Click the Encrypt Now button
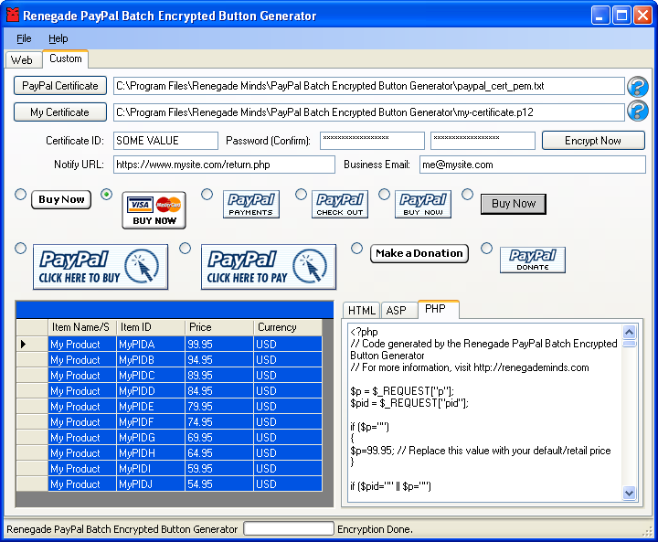This screenshot has height=542, width=658. pos(593,141)
